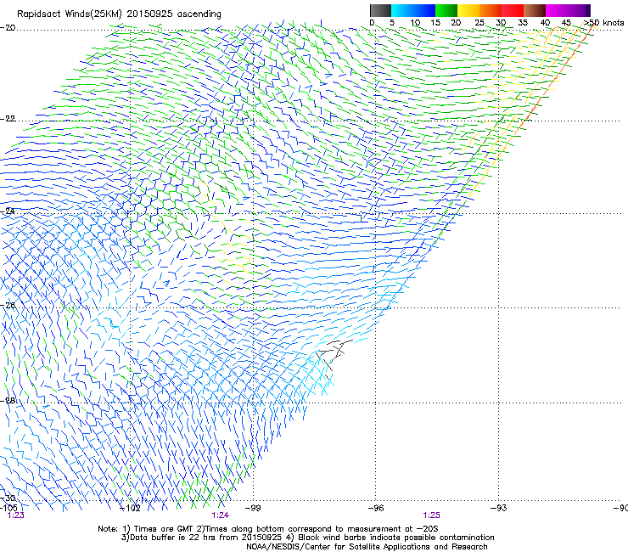The image size is (628, 552).
Task: Click the legend value '5'
Action: coord(392,23)
